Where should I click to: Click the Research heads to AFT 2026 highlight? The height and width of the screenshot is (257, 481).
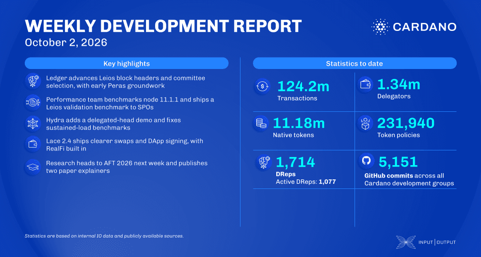pyautogui.click(x=127, y=167)
